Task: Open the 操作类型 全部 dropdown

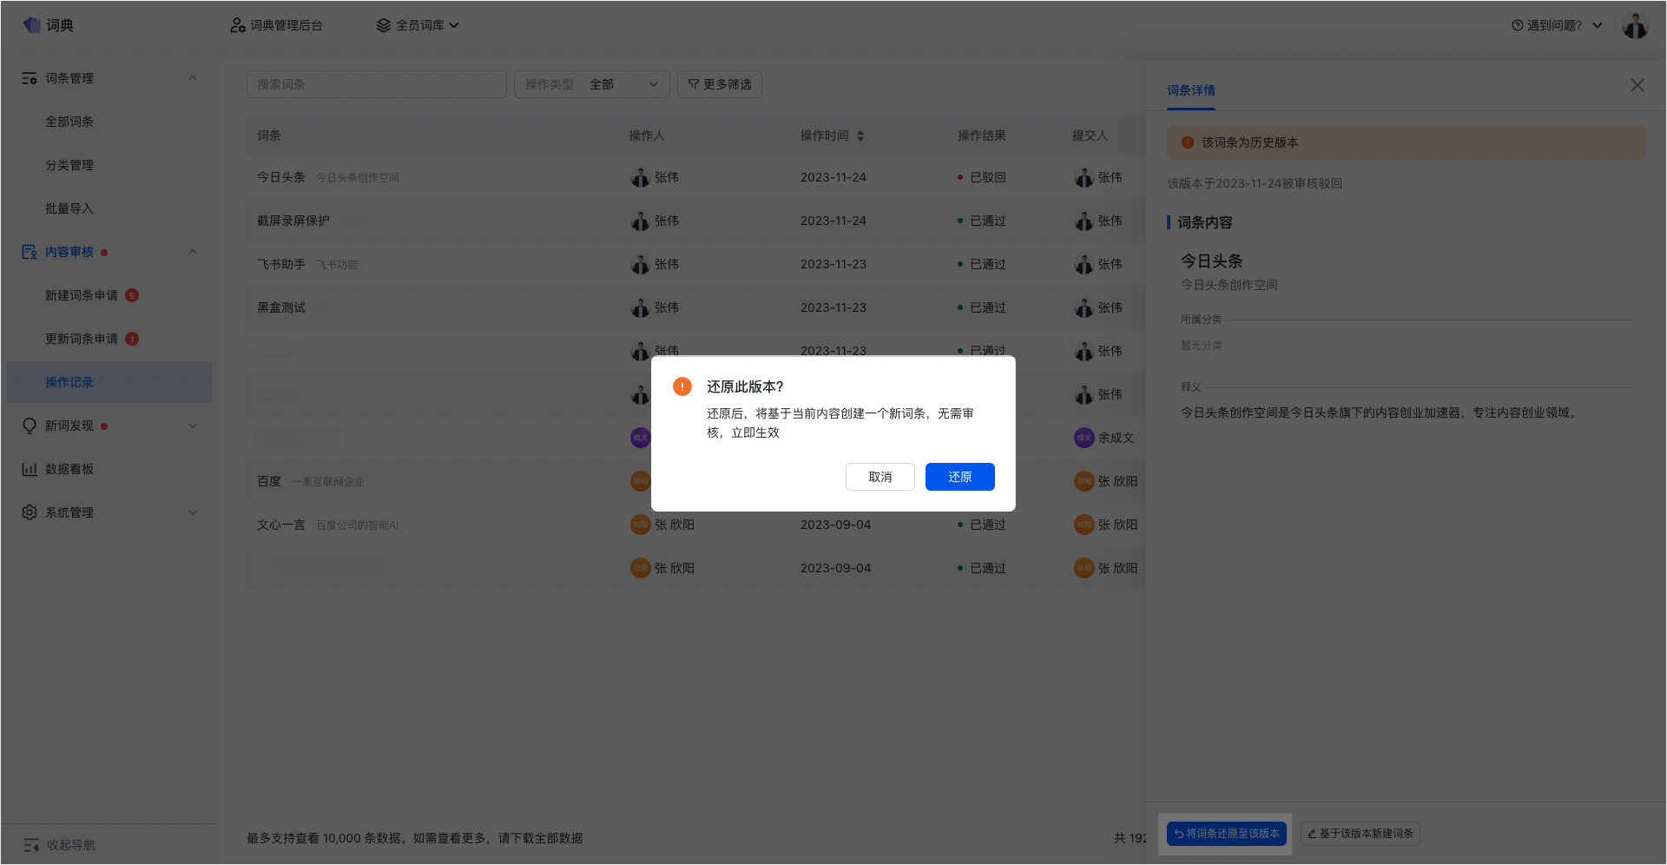Action: pyautogui.click(x=592, y=84)
